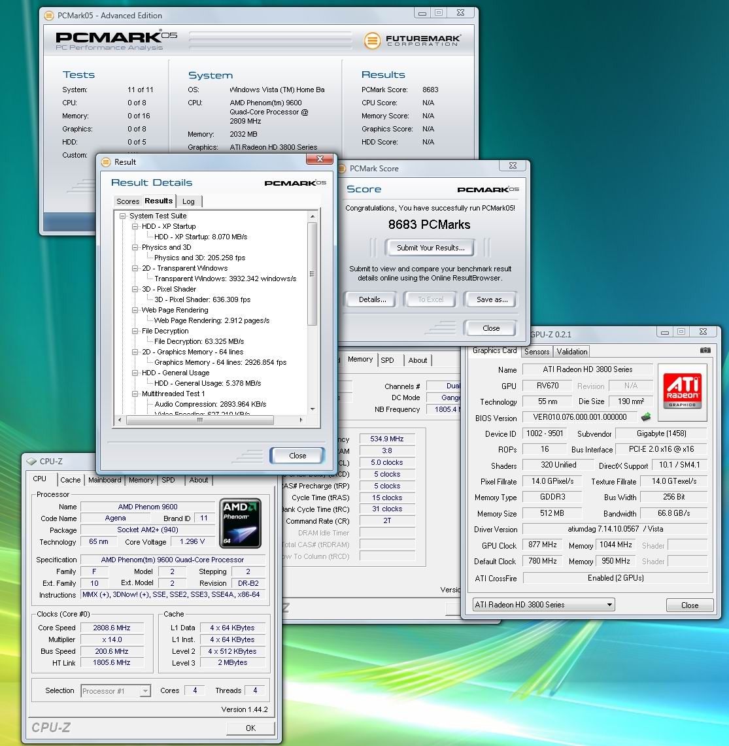
Task: Open the Validation tab in GPU-Z
Action: pyautogui.click(x=572, y=352)
